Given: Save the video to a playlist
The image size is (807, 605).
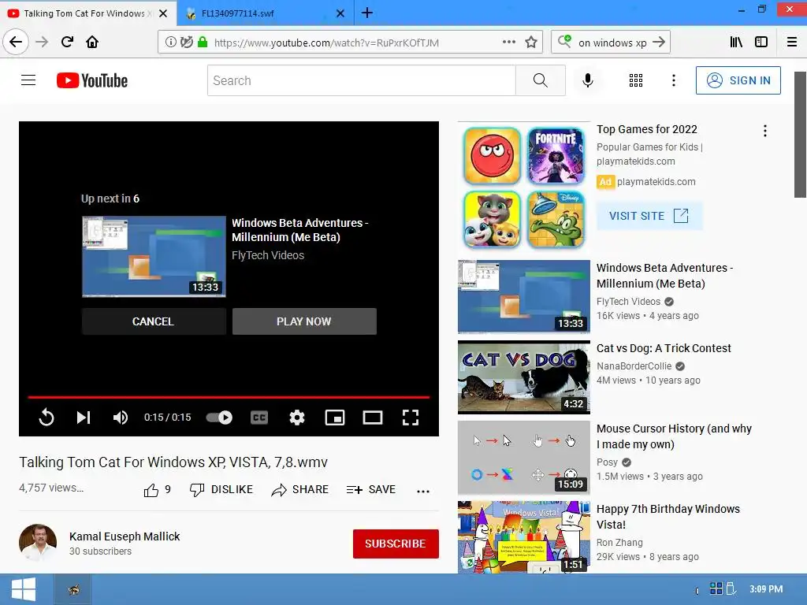Looking at the screenshot, I should [x=371, y=490].
